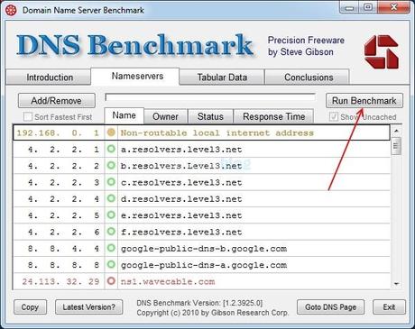Open the Tabular Data tab

tap(222, 78)
